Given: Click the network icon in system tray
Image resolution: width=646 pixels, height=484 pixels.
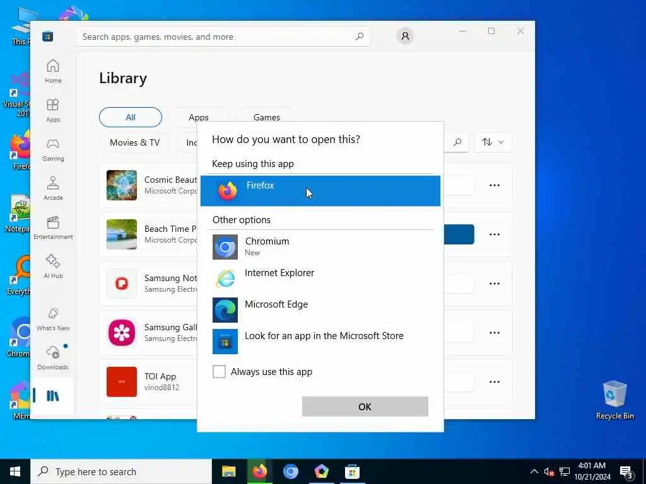Looking at the screenshot, I should click(x=565, y=471).
